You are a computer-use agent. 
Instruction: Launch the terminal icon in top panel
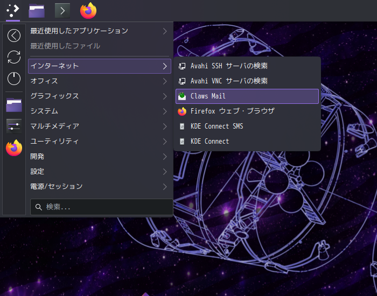tap(62, 11)
